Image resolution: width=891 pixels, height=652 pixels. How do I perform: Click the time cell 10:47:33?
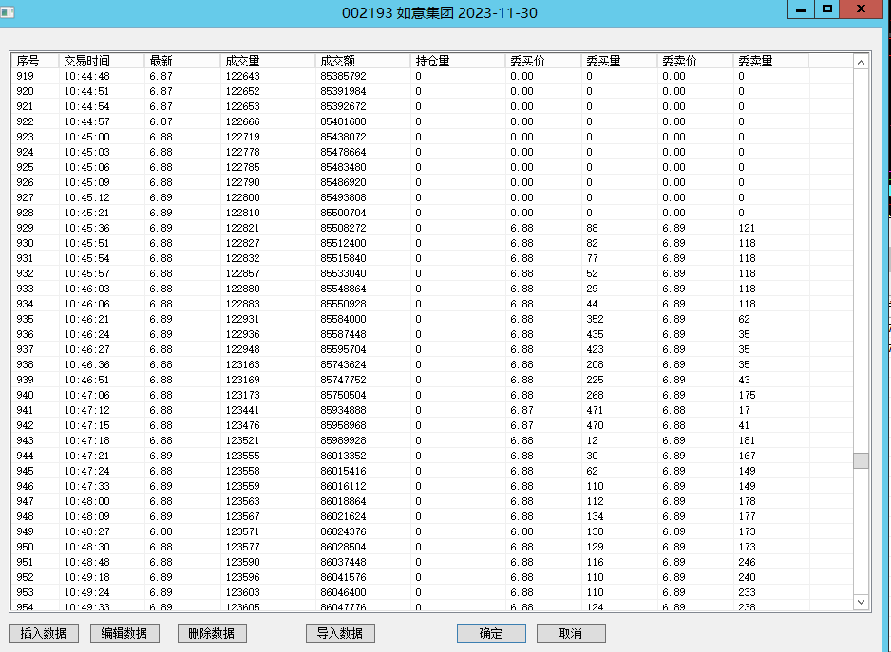point(87,486)
